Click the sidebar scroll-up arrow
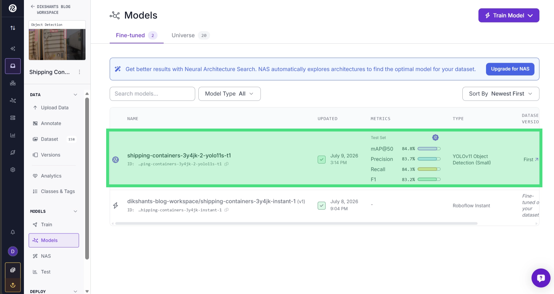The height and width of the screenshot is (294, 554). point(87,94)
